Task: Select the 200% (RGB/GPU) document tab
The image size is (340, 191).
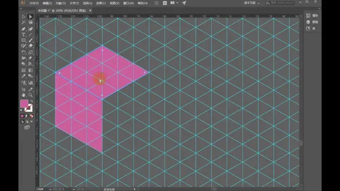Action: (62, 10)
